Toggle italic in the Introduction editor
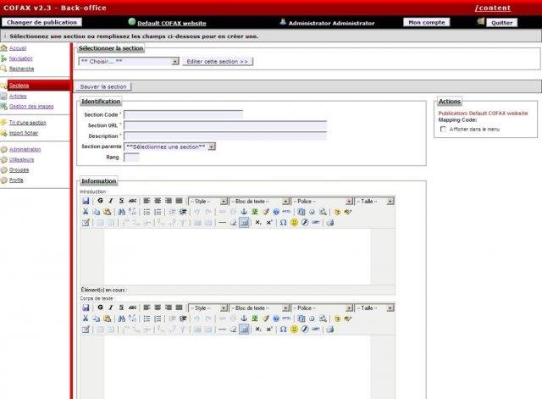This screenshot has height=399, width=542. pyautogui.click(x=111, y=201)
